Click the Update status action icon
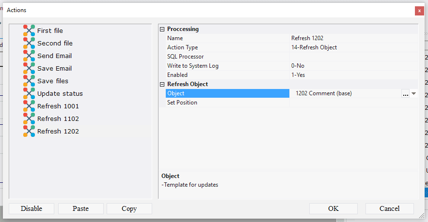The width and height of the screenshot is (428, 222). point(29,93)
